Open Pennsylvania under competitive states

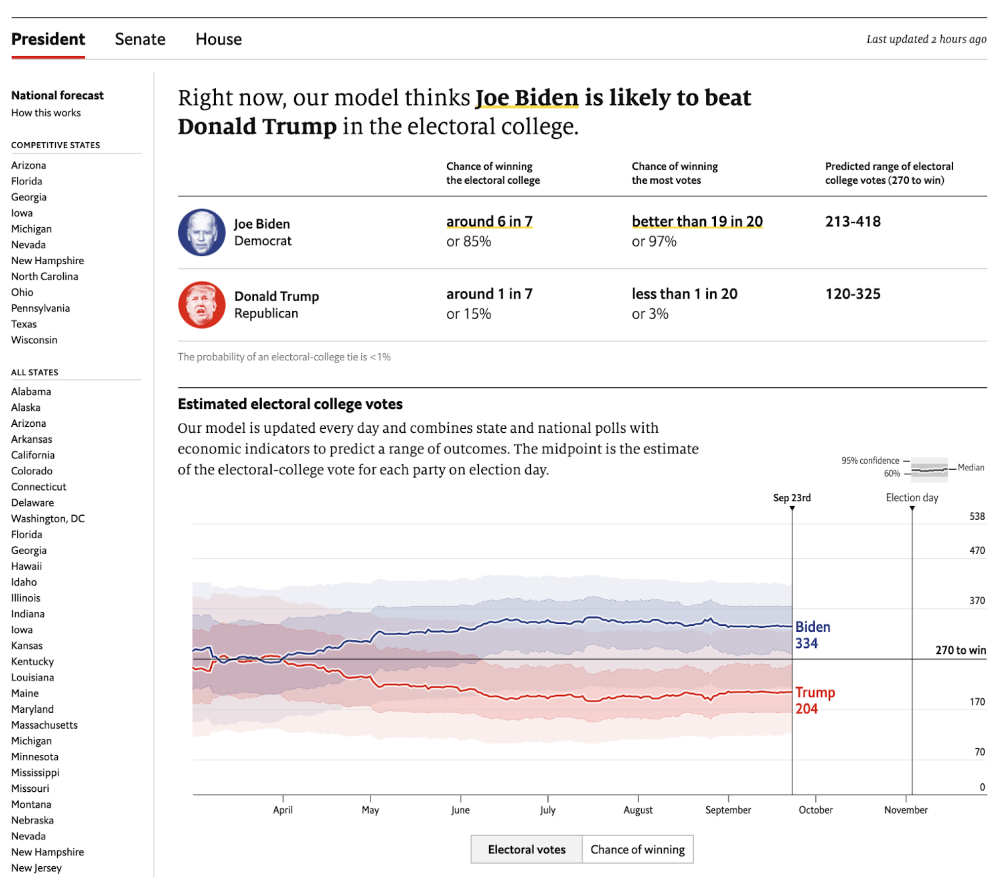[40, 308]
